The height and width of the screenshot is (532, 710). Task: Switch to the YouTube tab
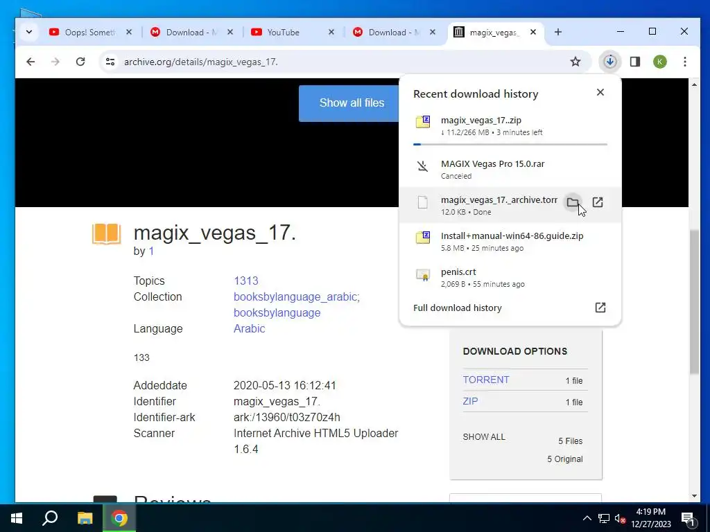[x=293, y=32]
